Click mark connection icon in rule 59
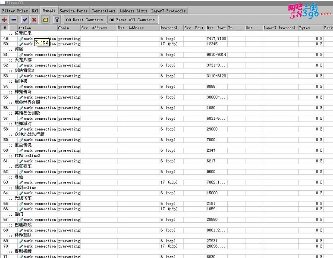Screen dimensions: 333x258 point(21,140)
